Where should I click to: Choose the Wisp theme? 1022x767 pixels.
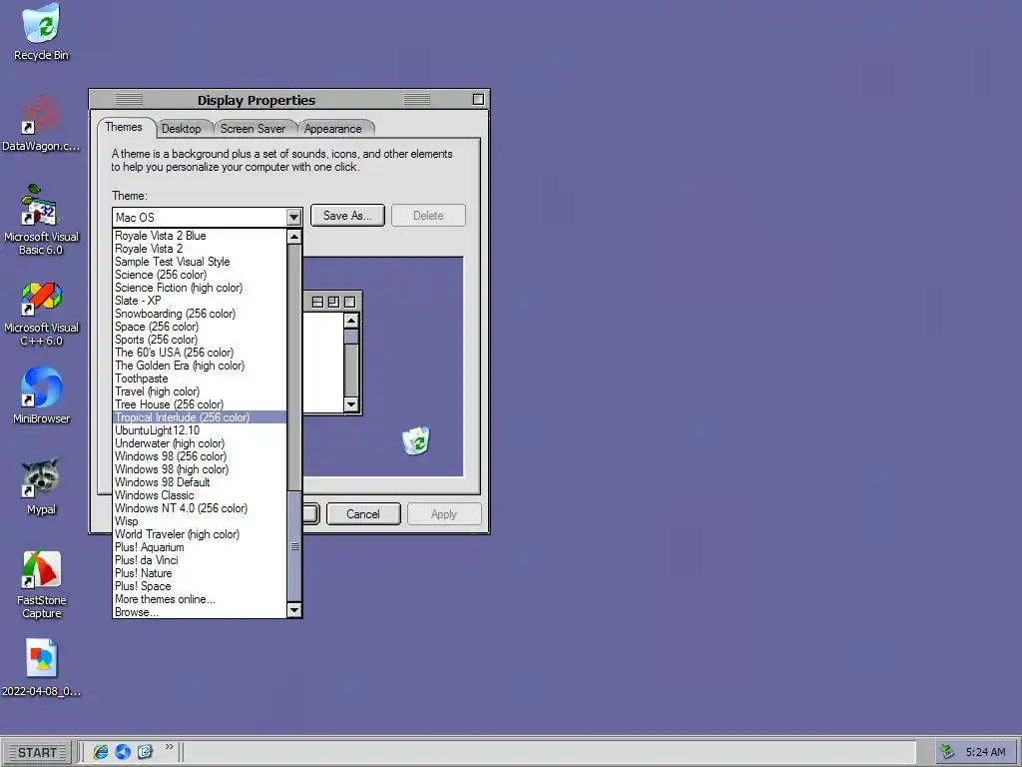(200, 521)
